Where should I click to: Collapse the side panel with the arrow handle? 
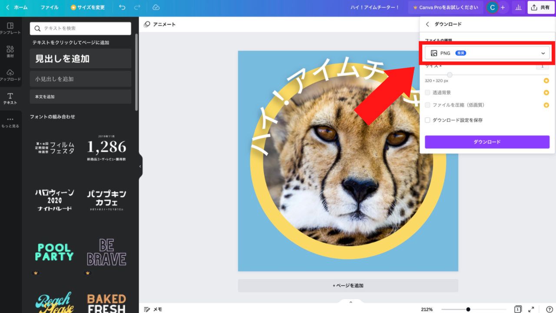[x=140, y=166]
